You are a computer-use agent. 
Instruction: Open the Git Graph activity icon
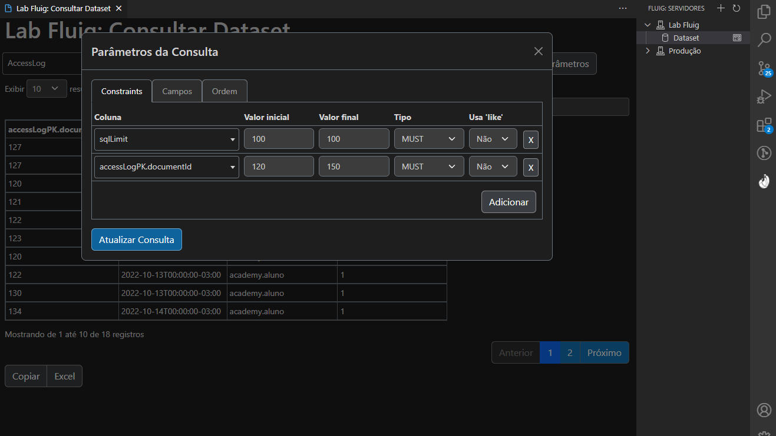pyautogui.click(x=764, y=154)
